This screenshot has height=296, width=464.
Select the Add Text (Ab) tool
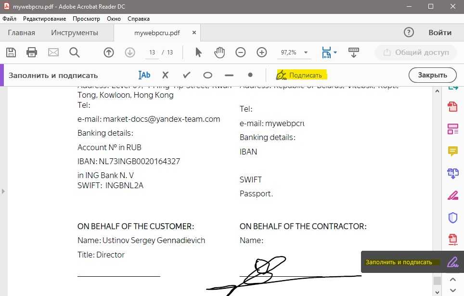144,75
